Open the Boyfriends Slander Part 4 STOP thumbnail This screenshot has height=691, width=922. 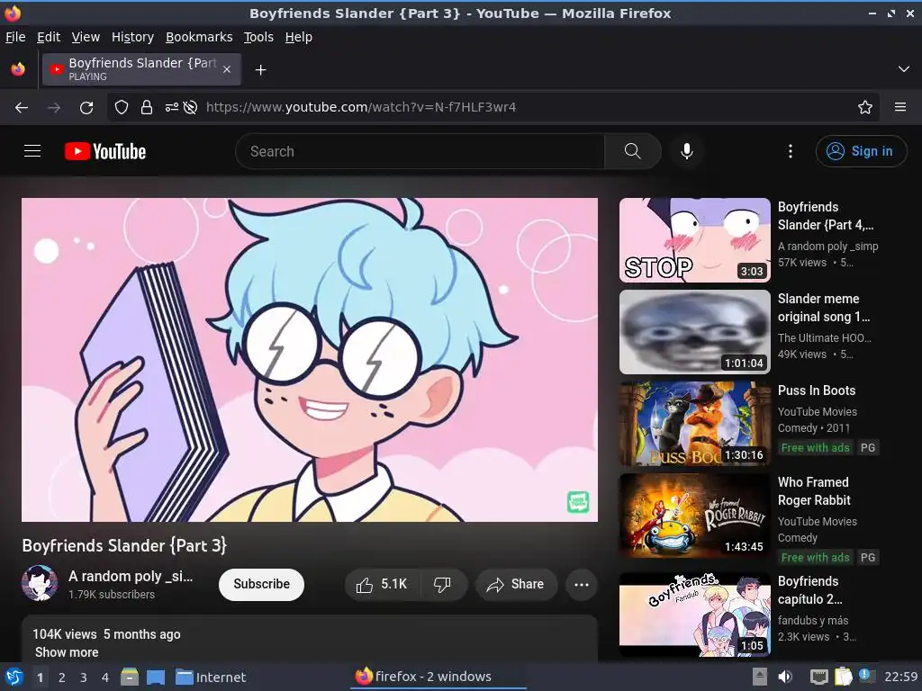click(694, 240)
